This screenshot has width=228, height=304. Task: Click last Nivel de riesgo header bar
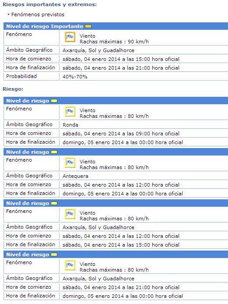116,255
